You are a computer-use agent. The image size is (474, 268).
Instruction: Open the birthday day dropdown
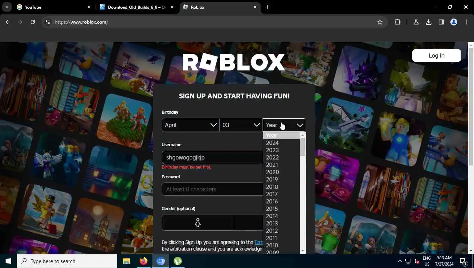241,125
